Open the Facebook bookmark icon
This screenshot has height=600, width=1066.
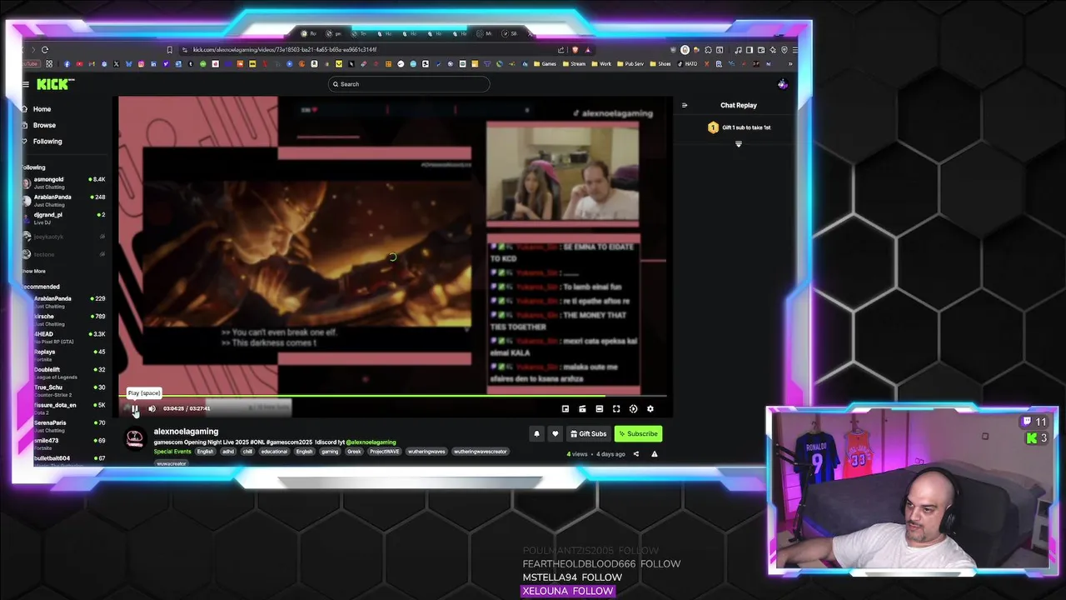click(x=67, y=64)
